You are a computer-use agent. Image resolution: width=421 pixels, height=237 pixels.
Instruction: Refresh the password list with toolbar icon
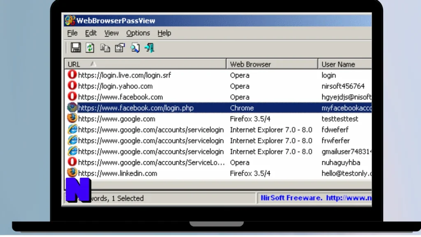(90, 48)
